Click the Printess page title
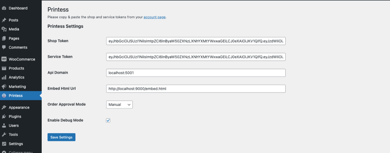Image resolution: width=390 pixels, height=153 pixels. [58, 10]
